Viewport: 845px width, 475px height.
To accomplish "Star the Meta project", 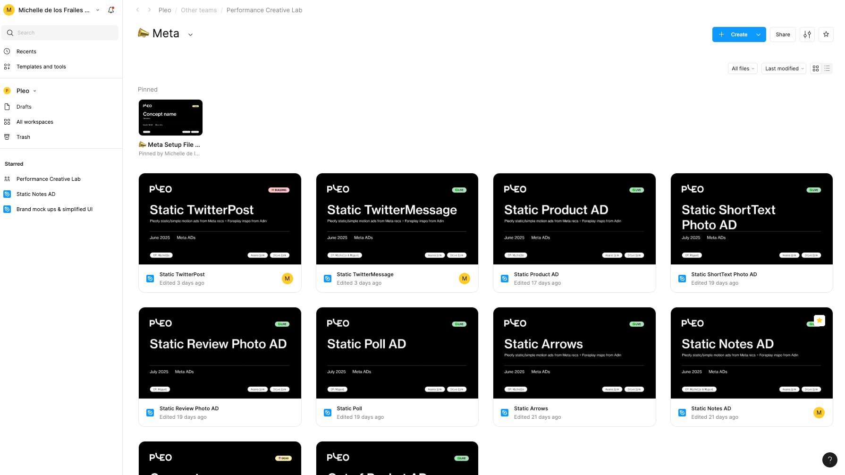I will click(826, 34).
